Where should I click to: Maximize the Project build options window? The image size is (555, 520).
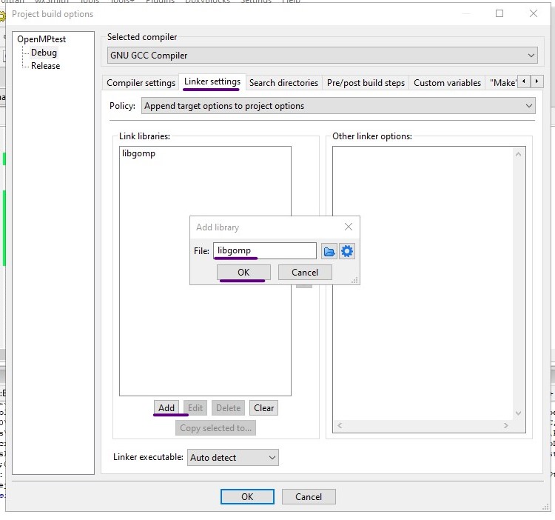point(499,13)
